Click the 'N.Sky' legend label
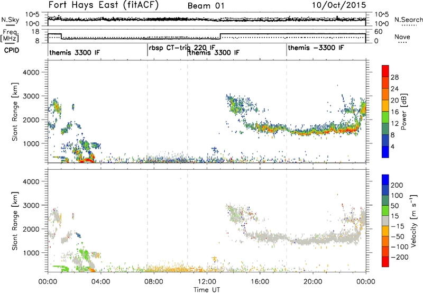The width and height of the screenshot is (423, 293). tap(10, 20)
